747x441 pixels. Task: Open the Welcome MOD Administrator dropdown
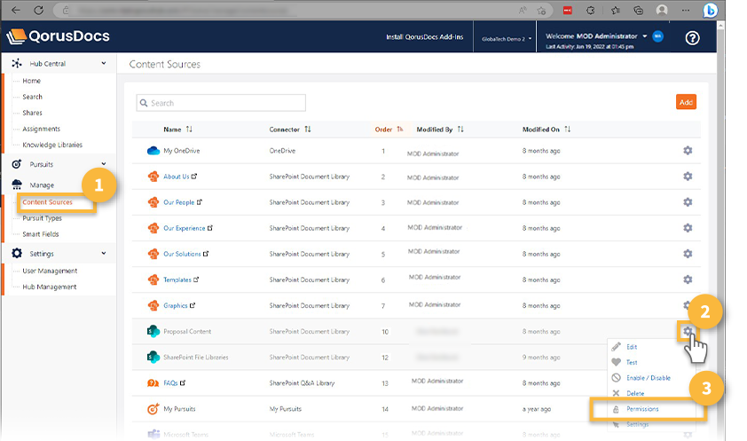click(x=596, y=36)
